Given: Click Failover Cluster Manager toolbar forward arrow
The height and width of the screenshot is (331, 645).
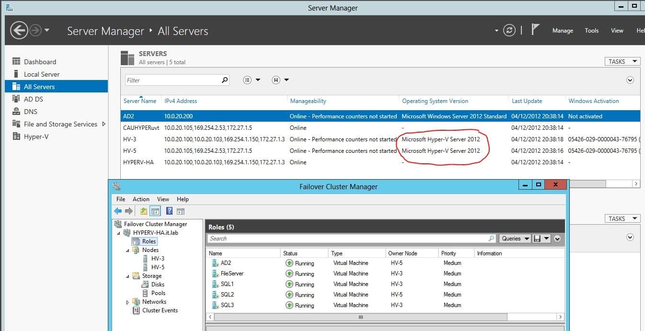Looking at the screenshot, I should 128,211.
